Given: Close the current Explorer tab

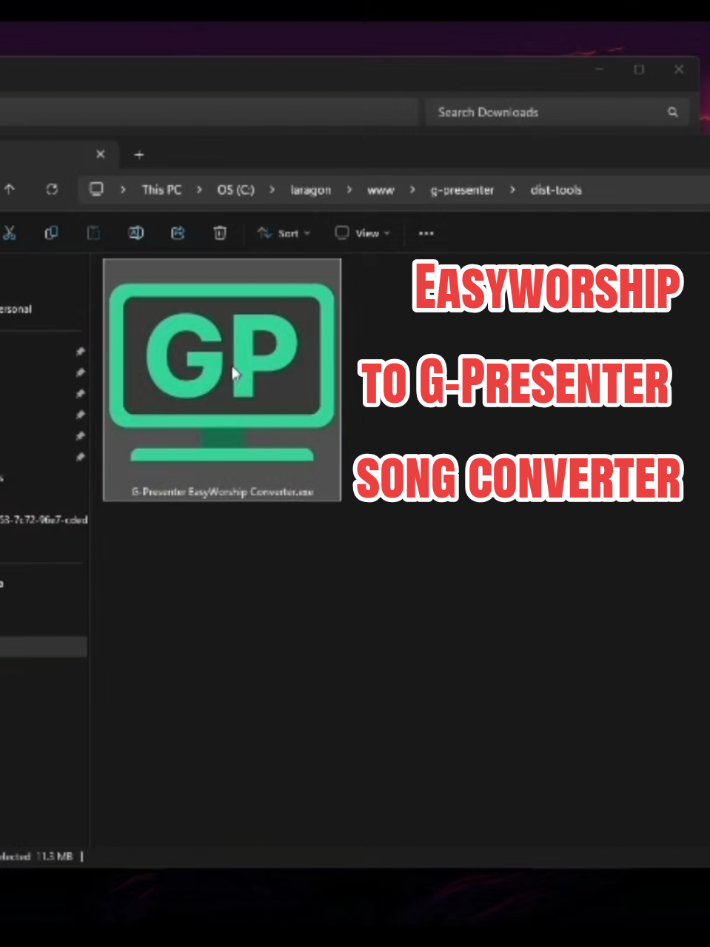Looking at the screenshot, I should (x=101, y=154).
